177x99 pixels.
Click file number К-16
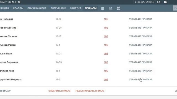[59, 36]
